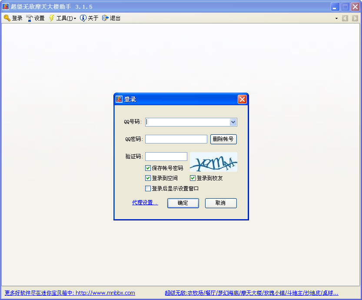Close the 登录 dialog
This screenshot has height=300, width=362.
point(242,99)
